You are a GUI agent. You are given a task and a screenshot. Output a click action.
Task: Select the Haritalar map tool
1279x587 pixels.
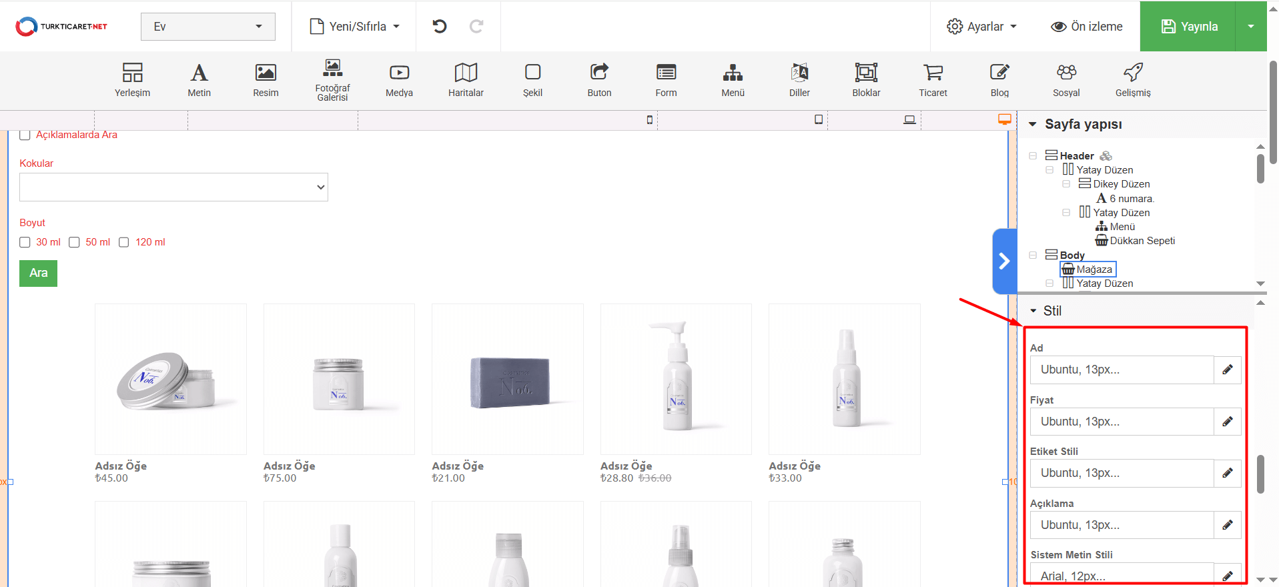(x=466, y=79)
